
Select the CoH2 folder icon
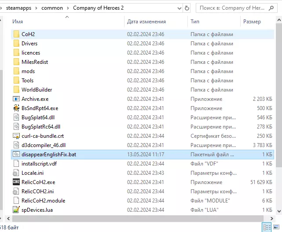16,34
